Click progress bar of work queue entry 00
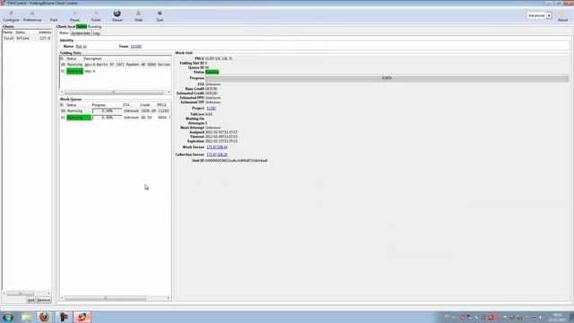The image size is (574, 323). click(108, 110)
